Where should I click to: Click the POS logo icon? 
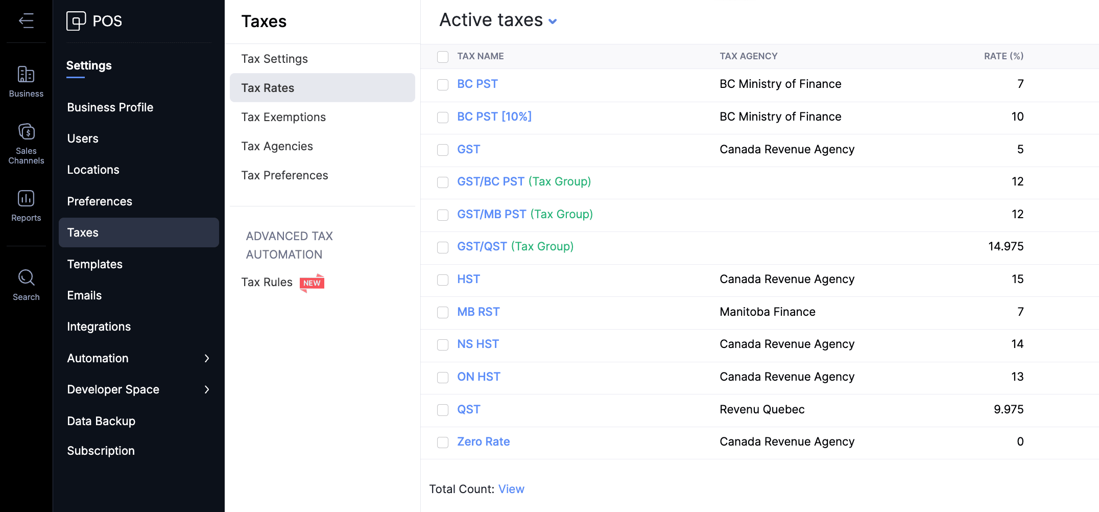[76, 21]
